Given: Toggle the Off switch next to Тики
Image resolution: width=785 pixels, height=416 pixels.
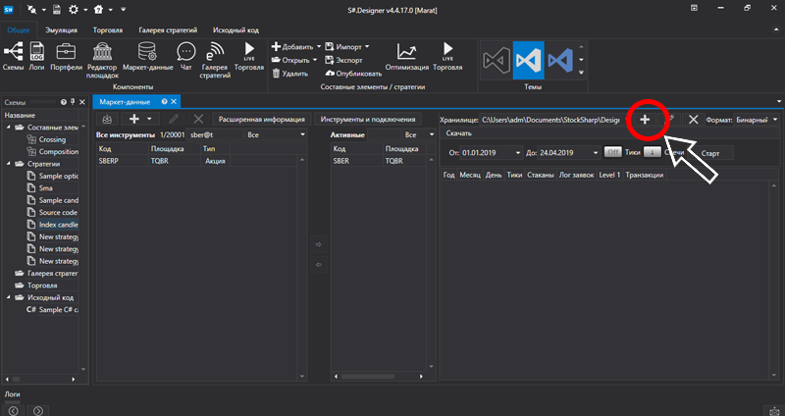Looking at the screenshot, I should [612, 153].
